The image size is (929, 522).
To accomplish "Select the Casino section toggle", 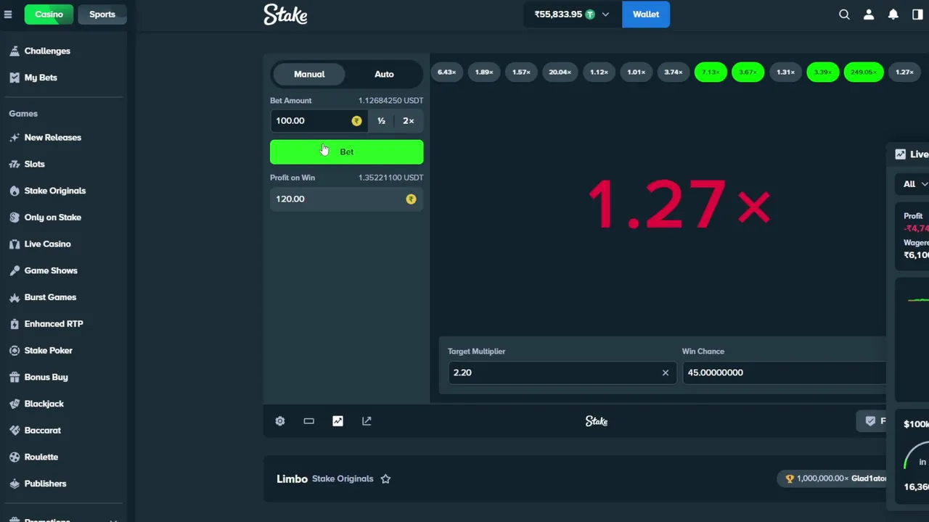I will [49, 14].
